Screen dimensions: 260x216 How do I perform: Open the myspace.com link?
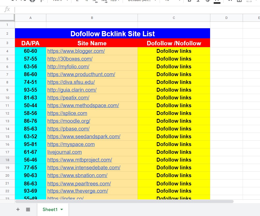click(71, 144)
